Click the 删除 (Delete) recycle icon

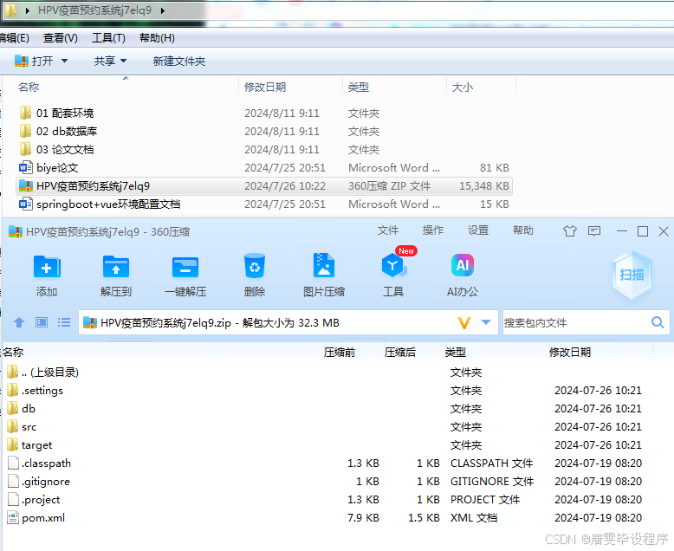(255, 266)
